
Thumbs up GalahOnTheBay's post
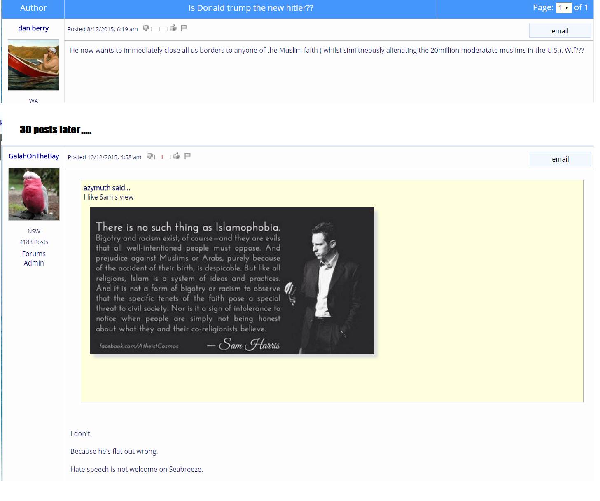tap(177, 156)
